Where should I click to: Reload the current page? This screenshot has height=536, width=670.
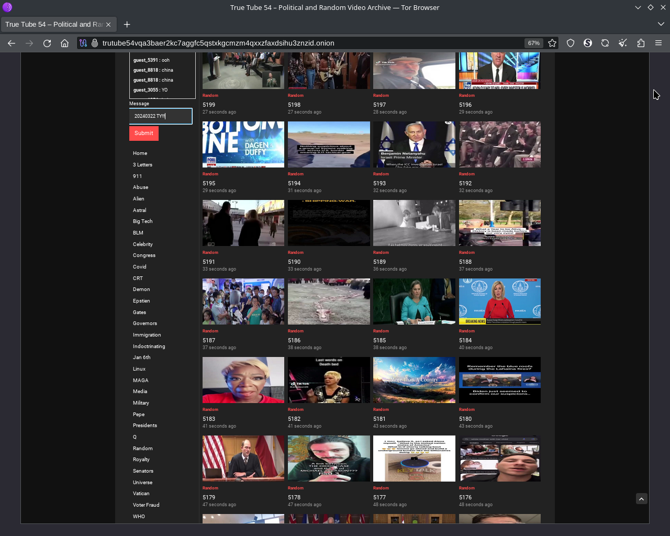47,43
